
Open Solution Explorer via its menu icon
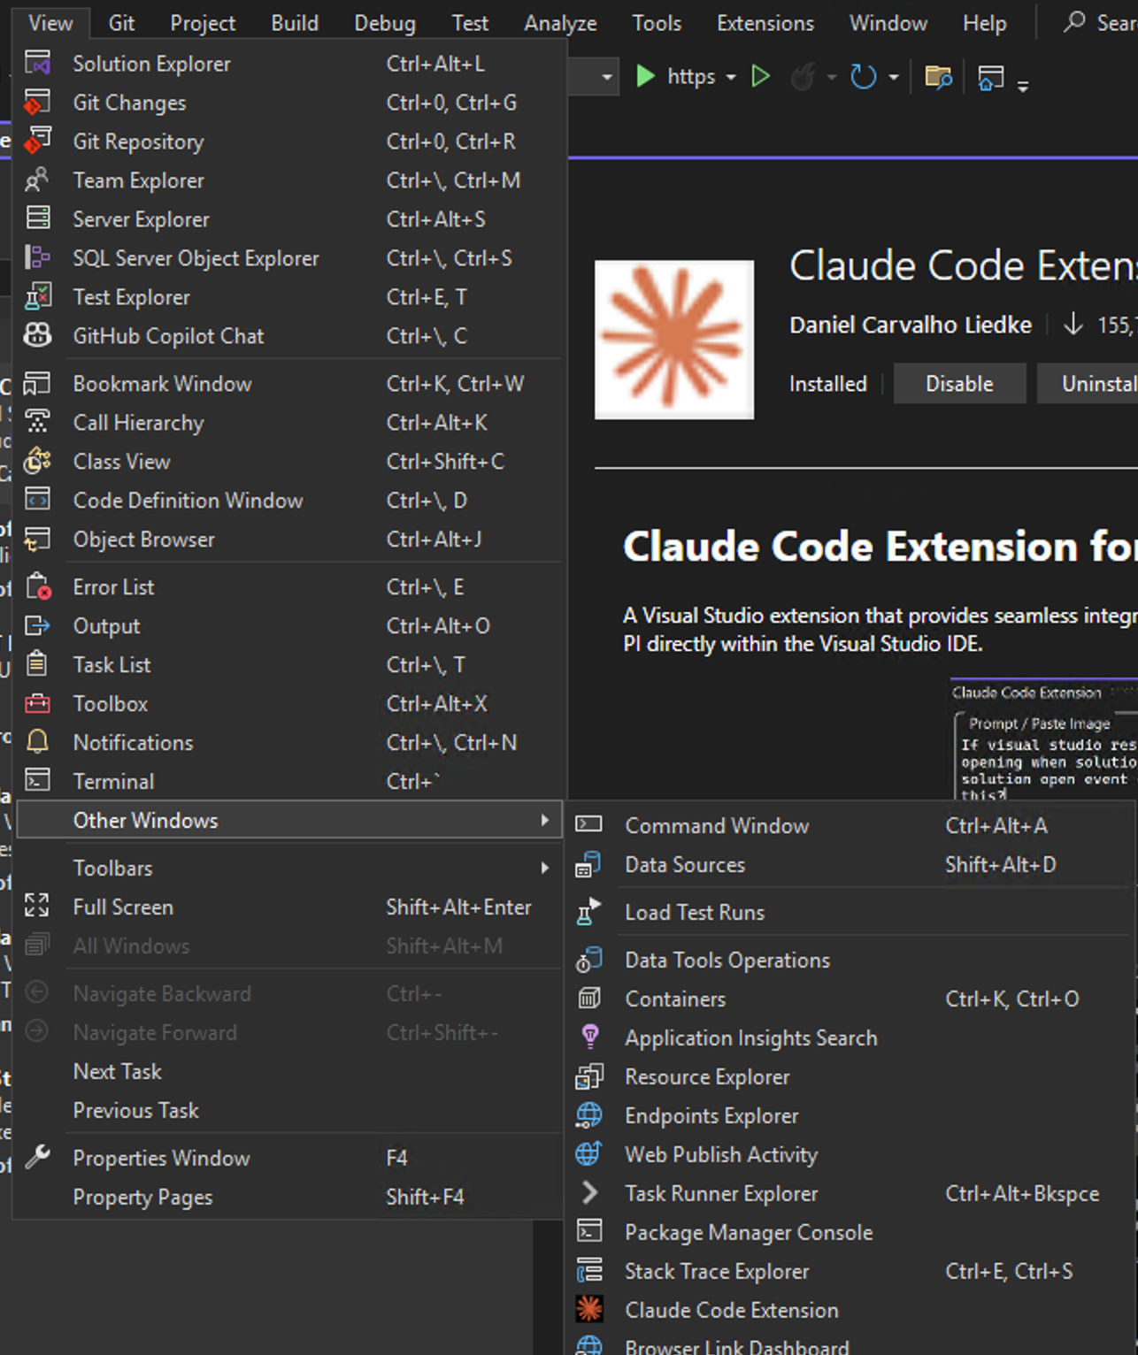37,64
